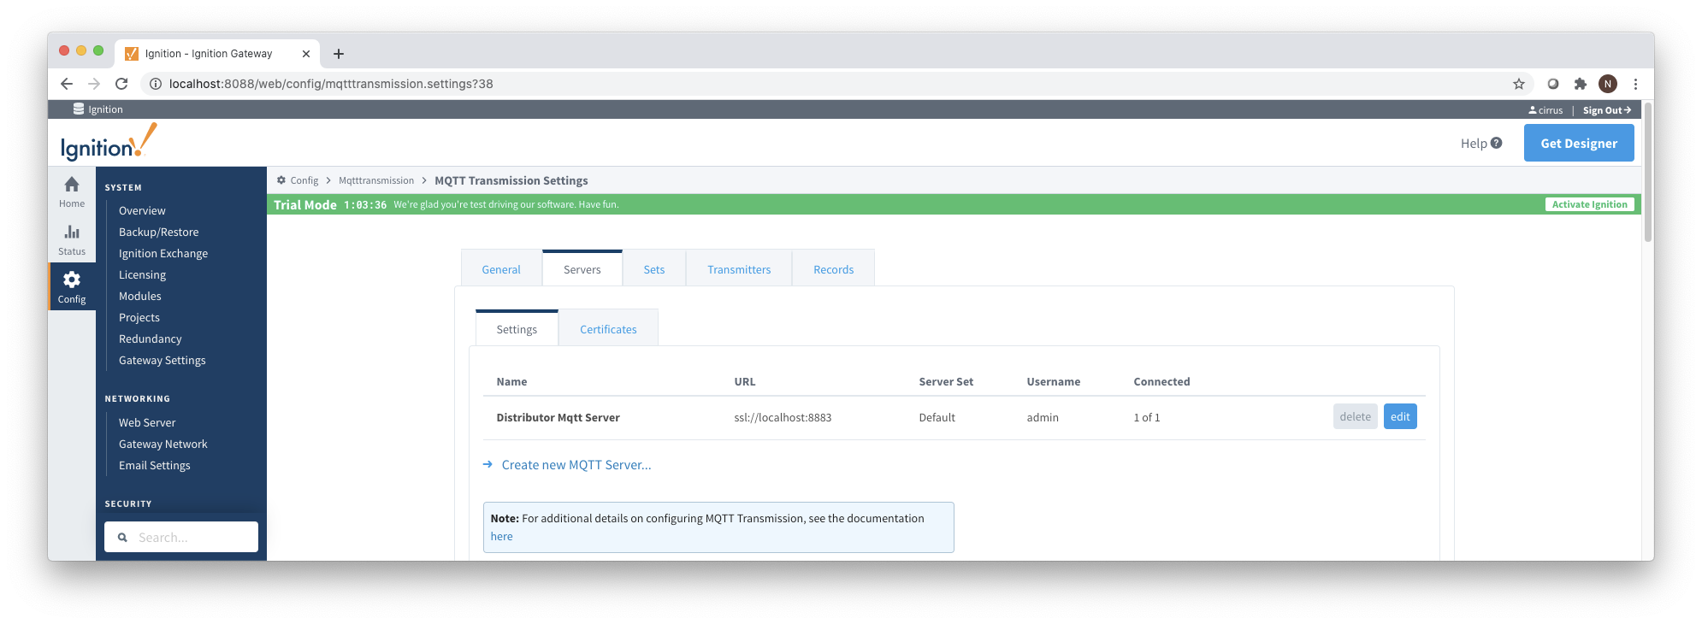Click the admin username cell
1702x624 pixels.
(1043, 417)
